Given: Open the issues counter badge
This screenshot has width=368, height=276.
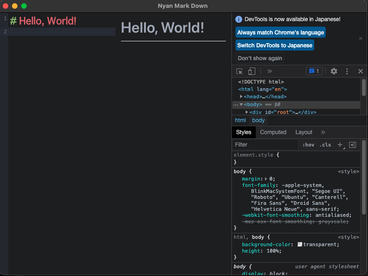Looking at the screenshot, I should click(x=314, y=71).
